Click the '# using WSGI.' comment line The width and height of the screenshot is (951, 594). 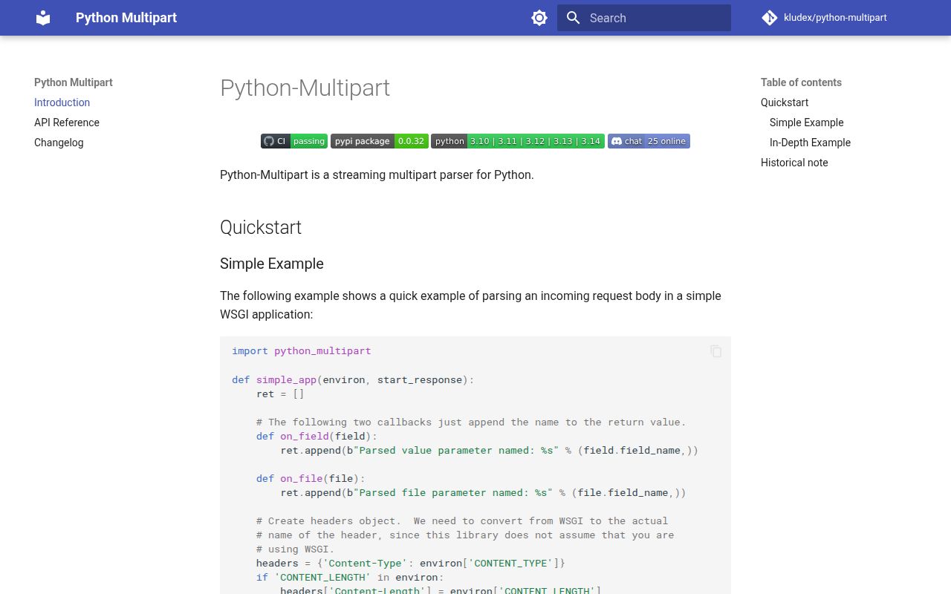pyautogui.click(x=295, y=549)
